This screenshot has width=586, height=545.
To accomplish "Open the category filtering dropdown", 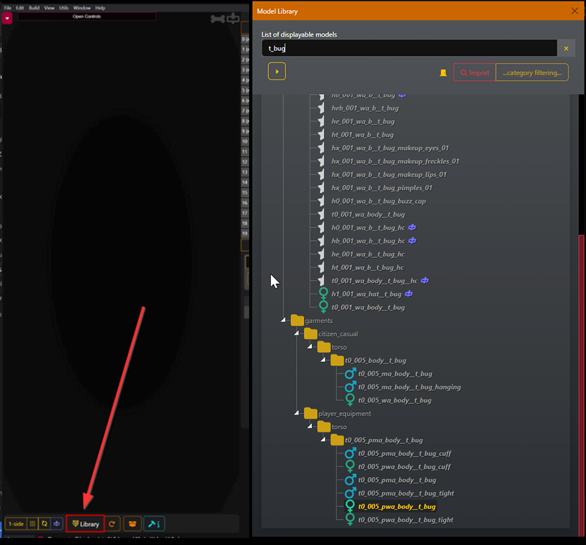I will coord(532,73).
